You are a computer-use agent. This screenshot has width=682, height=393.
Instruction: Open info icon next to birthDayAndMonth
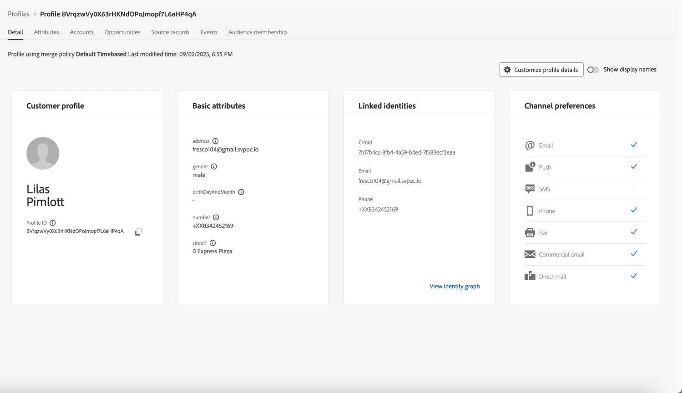click(x=241, y=192)
